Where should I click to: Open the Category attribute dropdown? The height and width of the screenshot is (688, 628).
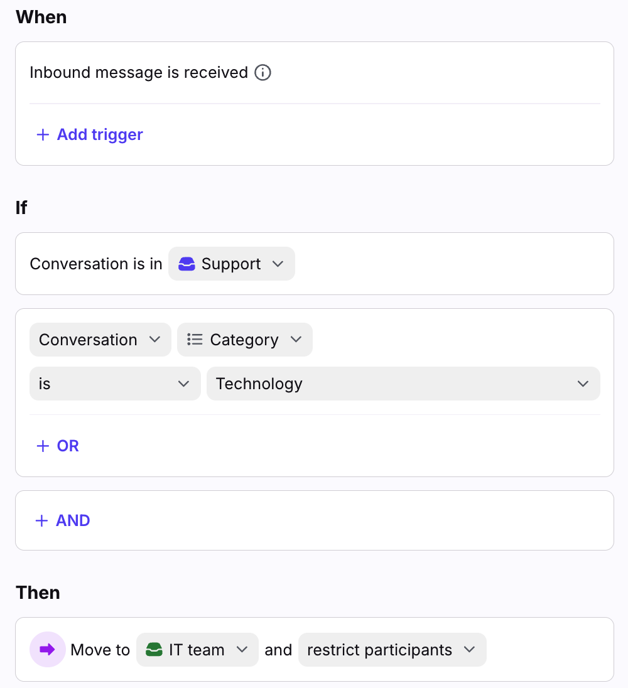click(x=245, y=340)
